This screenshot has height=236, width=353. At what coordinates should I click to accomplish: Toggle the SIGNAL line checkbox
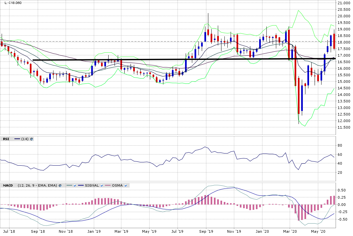102,186
